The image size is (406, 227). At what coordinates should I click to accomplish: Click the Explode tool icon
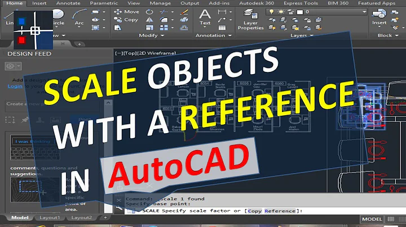[184, 20]
